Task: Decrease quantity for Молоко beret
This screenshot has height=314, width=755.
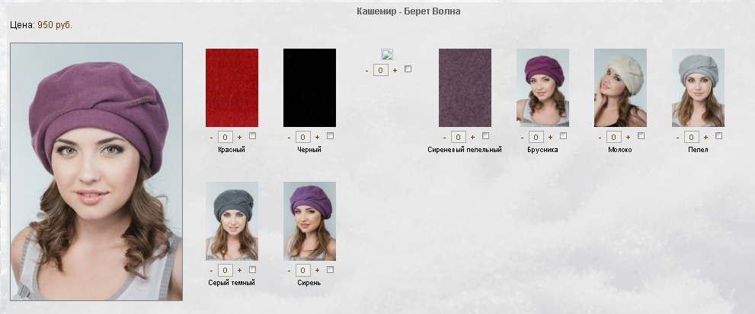Action: click(x=600, y=138)
